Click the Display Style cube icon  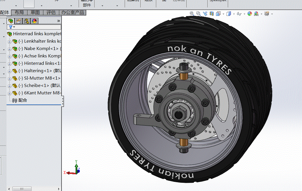(x=229, y=13)
